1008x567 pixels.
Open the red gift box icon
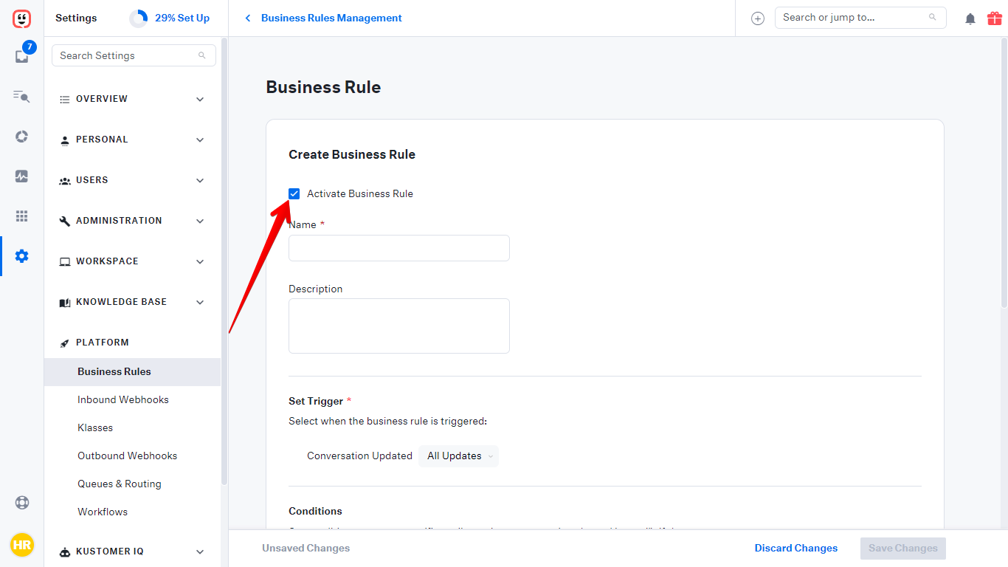pyautogui.click(x=994, y=18)
